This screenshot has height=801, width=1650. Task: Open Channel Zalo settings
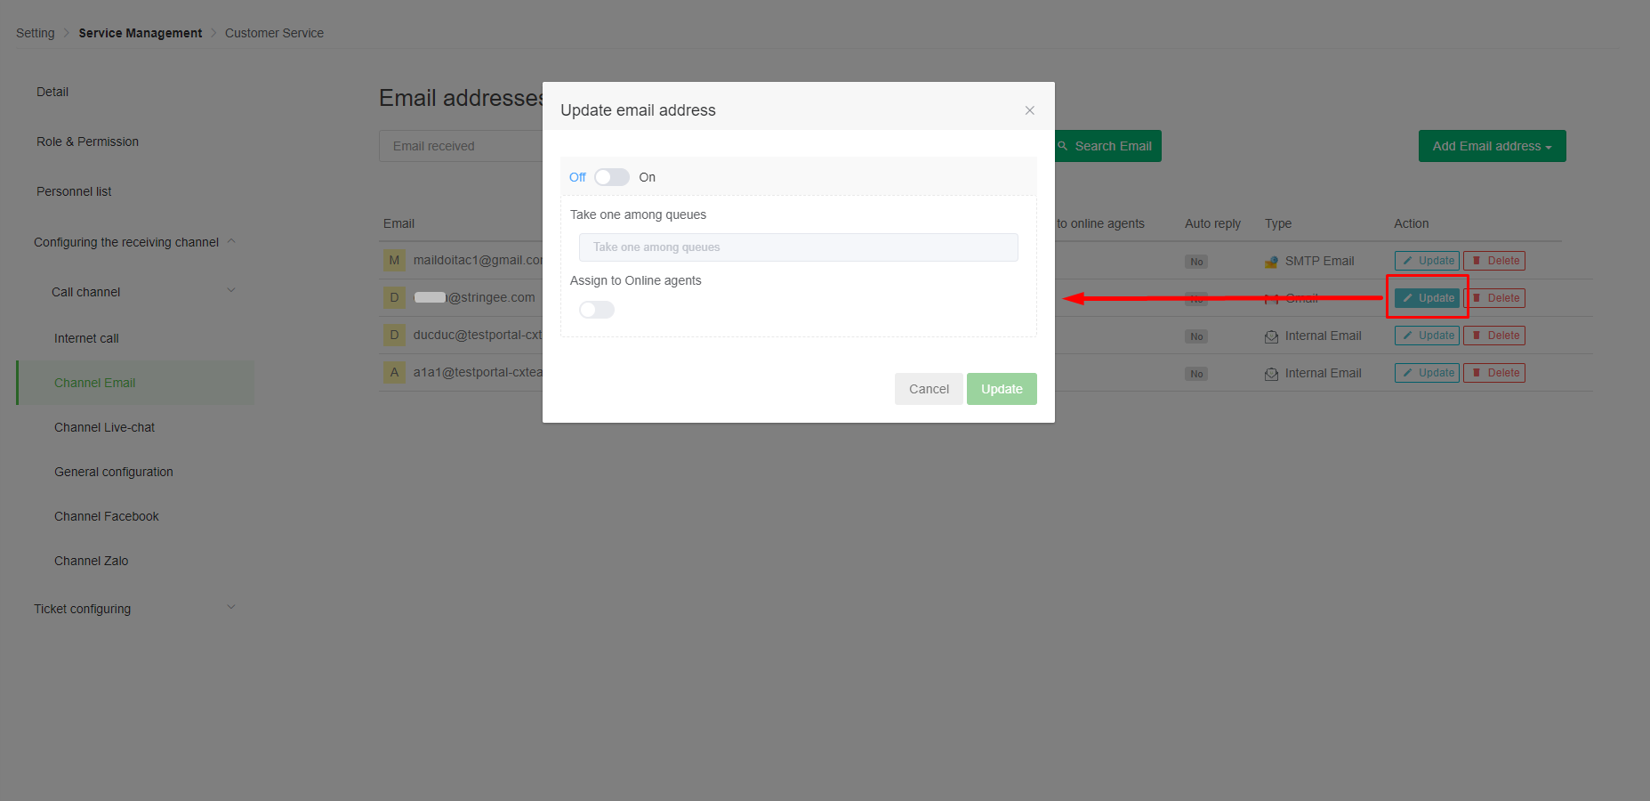tap(91, 561)
